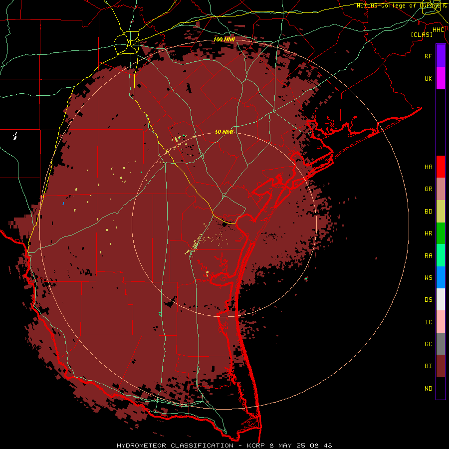This screenshot has width=449, height=449.
Task: Click the IC legend label
Action: (428, 322)
